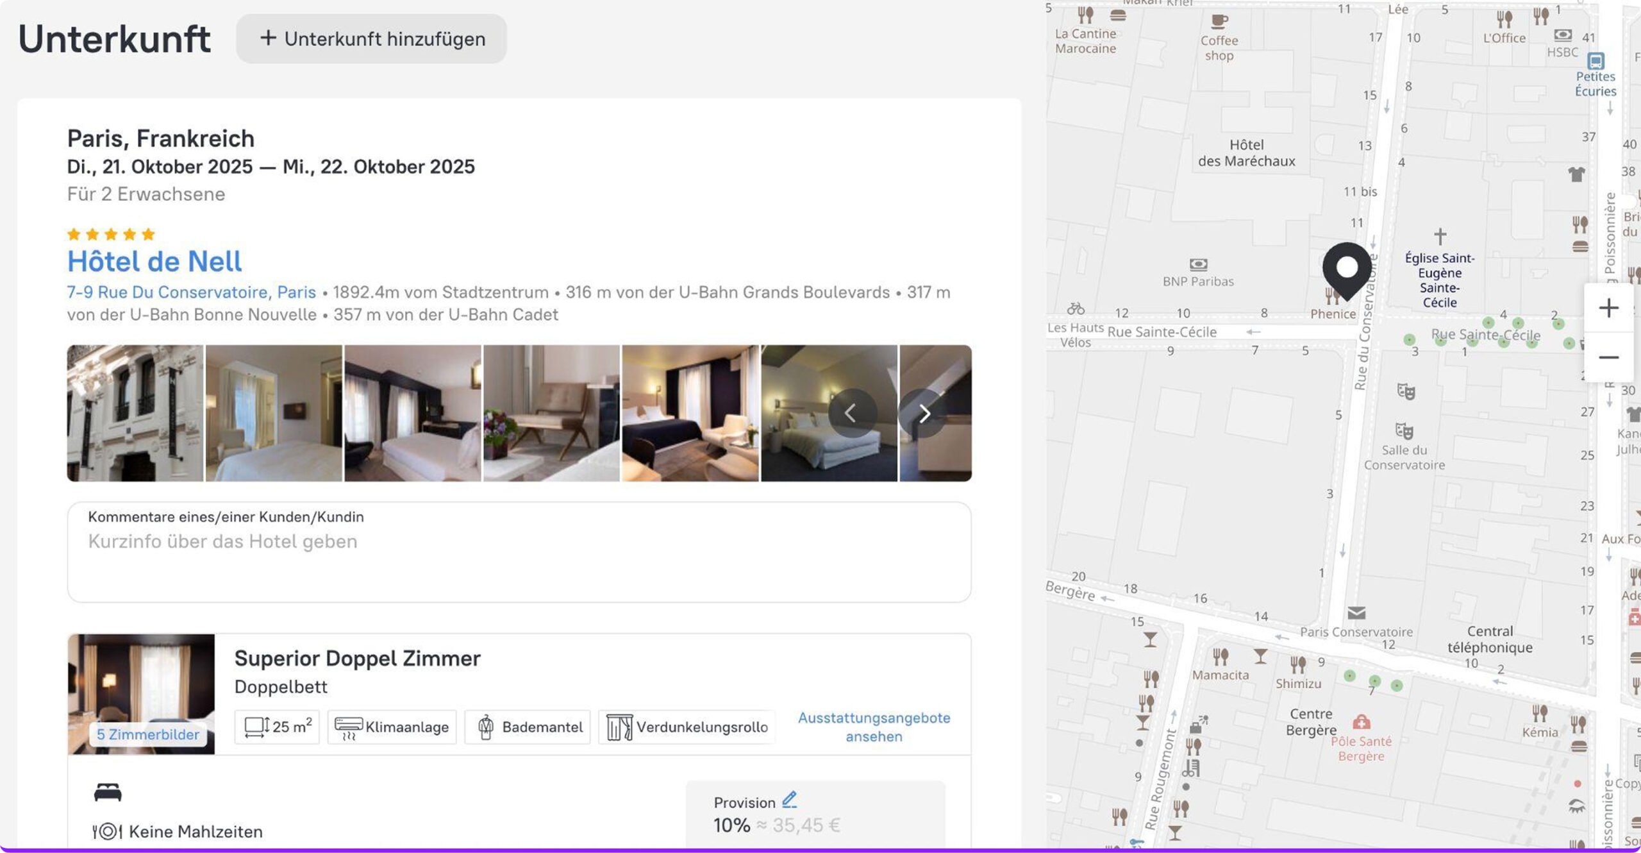
Task: Zoom out the map with minus button
Action: [1608, 357]
